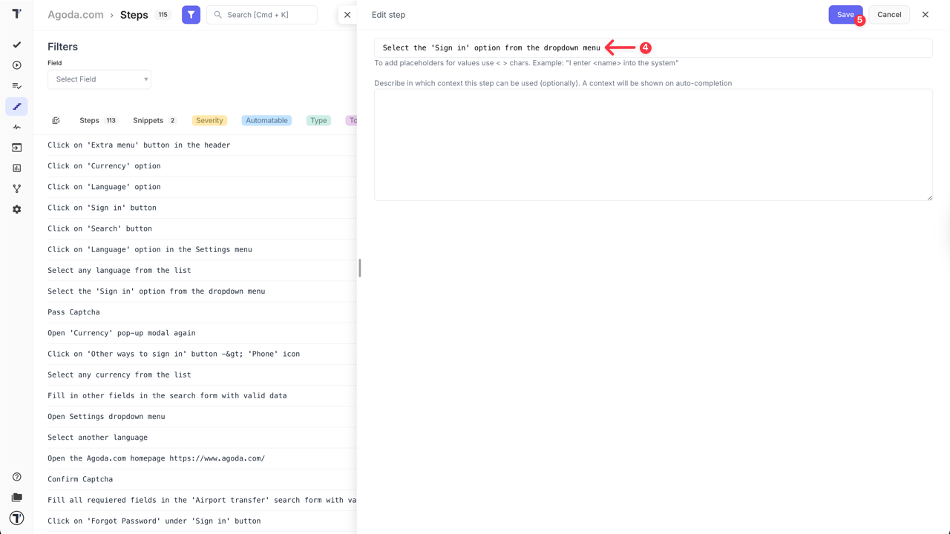950x534 pixels.
Task: Click the branching flow icon in sidebar
Action: pos(16,188)
